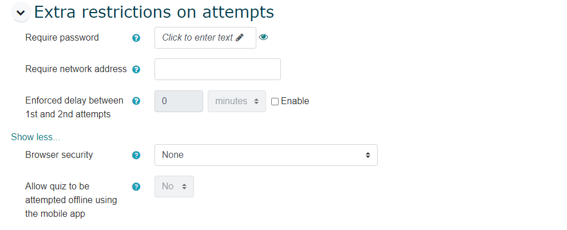Open the minutes time unit dropdown
567x230 pixels.
[237, 101]
